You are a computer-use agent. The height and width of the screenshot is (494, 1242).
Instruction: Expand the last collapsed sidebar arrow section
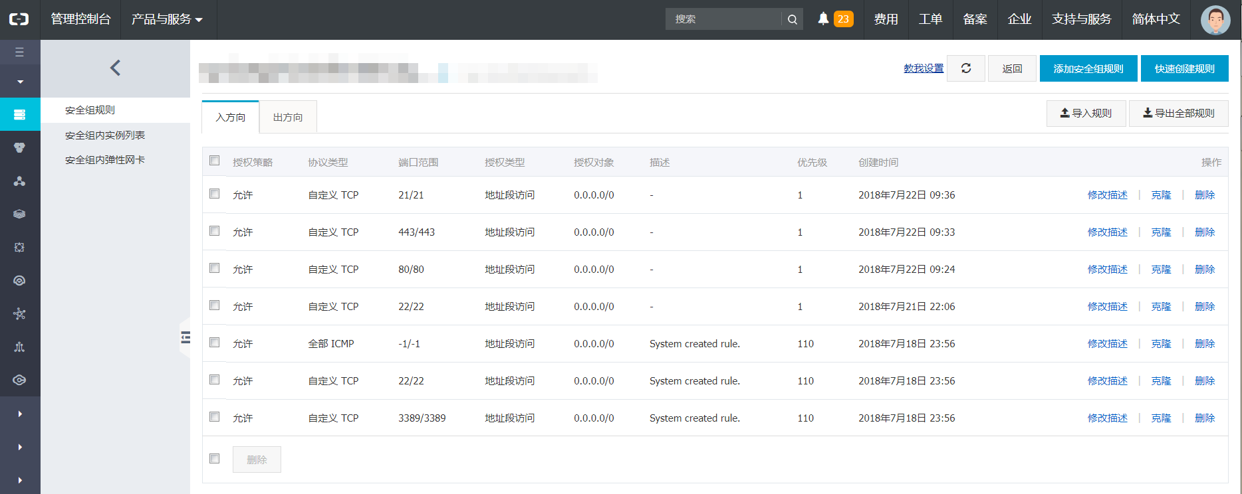tap(20, 479)
